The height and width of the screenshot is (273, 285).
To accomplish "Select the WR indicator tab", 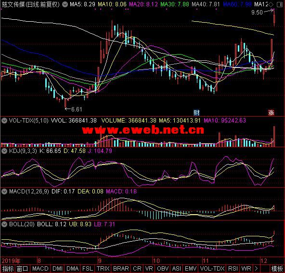I will pos(246,269).
